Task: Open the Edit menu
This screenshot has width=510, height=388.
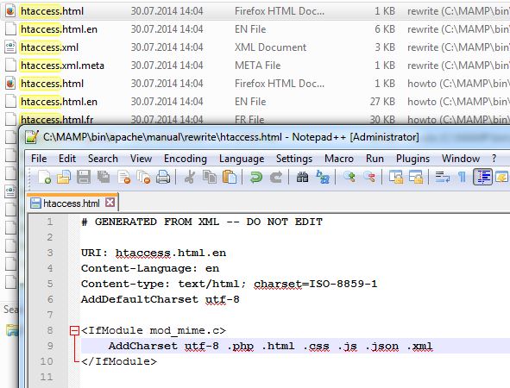Action: coord(67,159)
